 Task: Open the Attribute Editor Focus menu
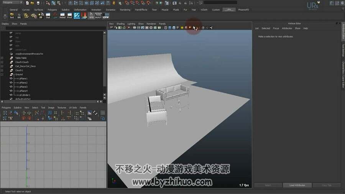pos(276,28)
